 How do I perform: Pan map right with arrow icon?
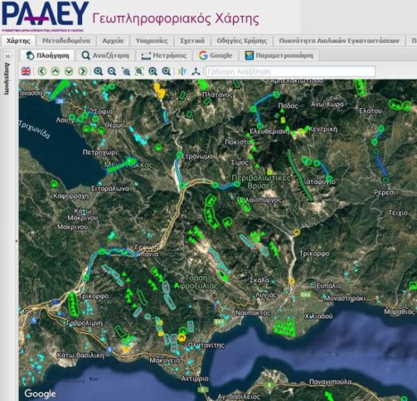[83, 71]
